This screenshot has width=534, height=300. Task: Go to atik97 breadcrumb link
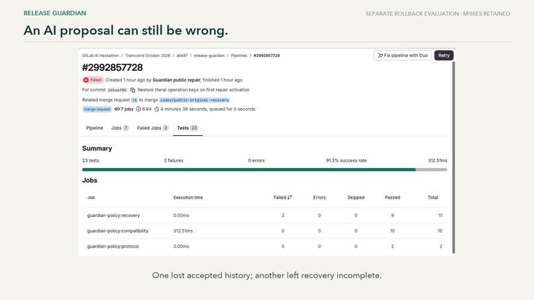click(x=182, y=56)
